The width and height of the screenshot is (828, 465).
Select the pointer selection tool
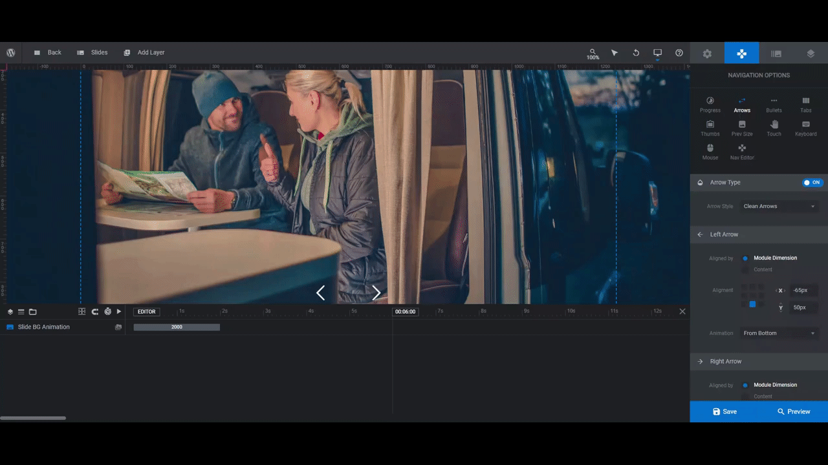615,53
